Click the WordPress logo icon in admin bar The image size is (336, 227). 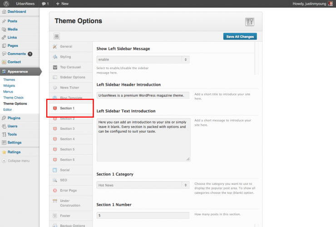(5, 4)
